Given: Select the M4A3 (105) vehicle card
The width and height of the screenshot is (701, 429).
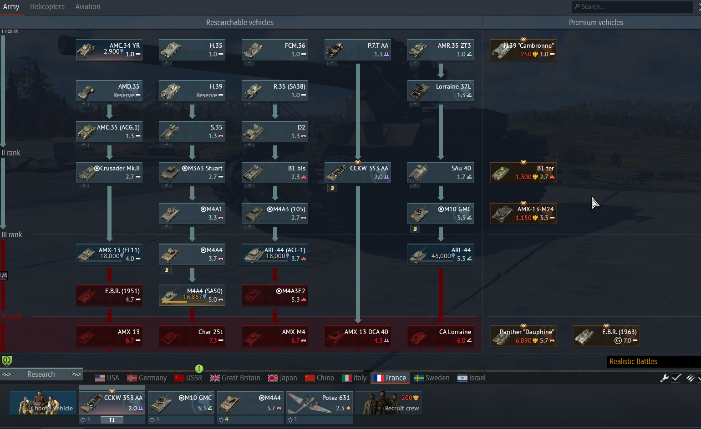Looking at the screenshot, I should click(x=275, y=214).
